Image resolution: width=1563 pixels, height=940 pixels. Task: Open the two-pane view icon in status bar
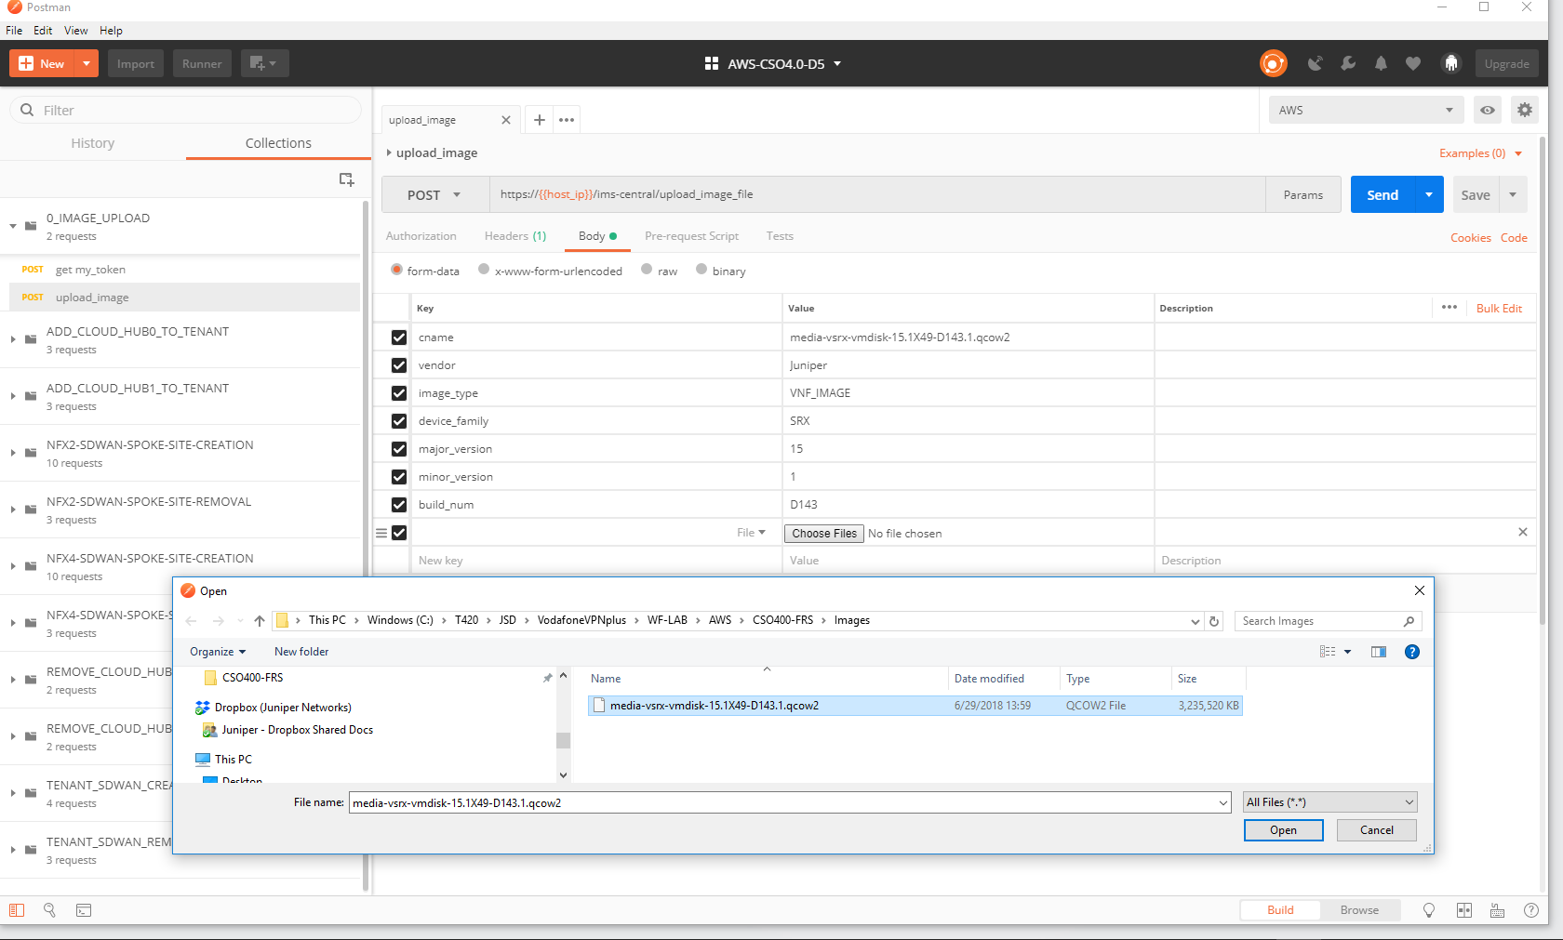[x=1463, y=910]
